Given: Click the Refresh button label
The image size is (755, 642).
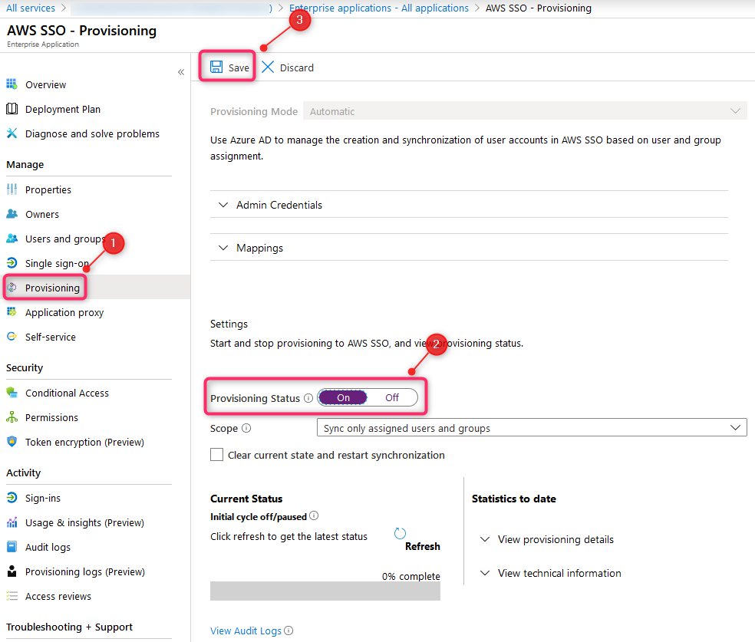Looking at the screenshot, I should 422,546.
